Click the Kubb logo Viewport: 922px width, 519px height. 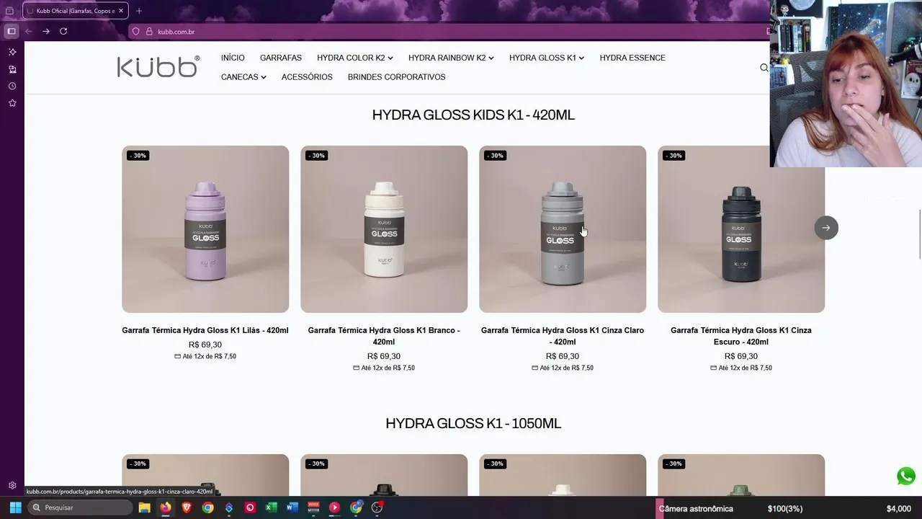click(x=158, y=66)
